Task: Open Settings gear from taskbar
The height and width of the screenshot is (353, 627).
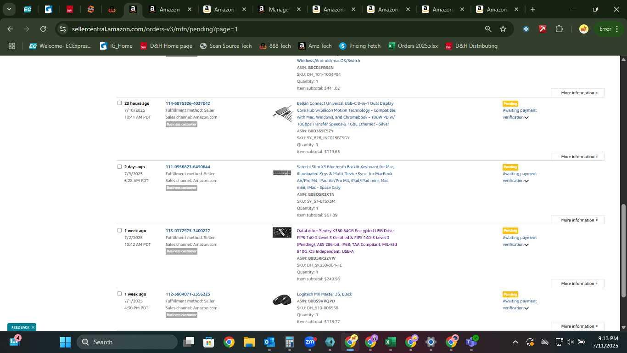Action: pos(431,342)
